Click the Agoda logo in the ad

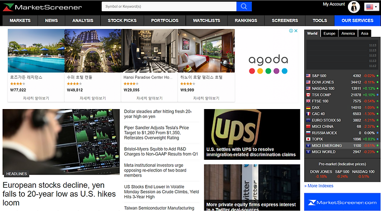pyautogui.click(x=268, y=64)
